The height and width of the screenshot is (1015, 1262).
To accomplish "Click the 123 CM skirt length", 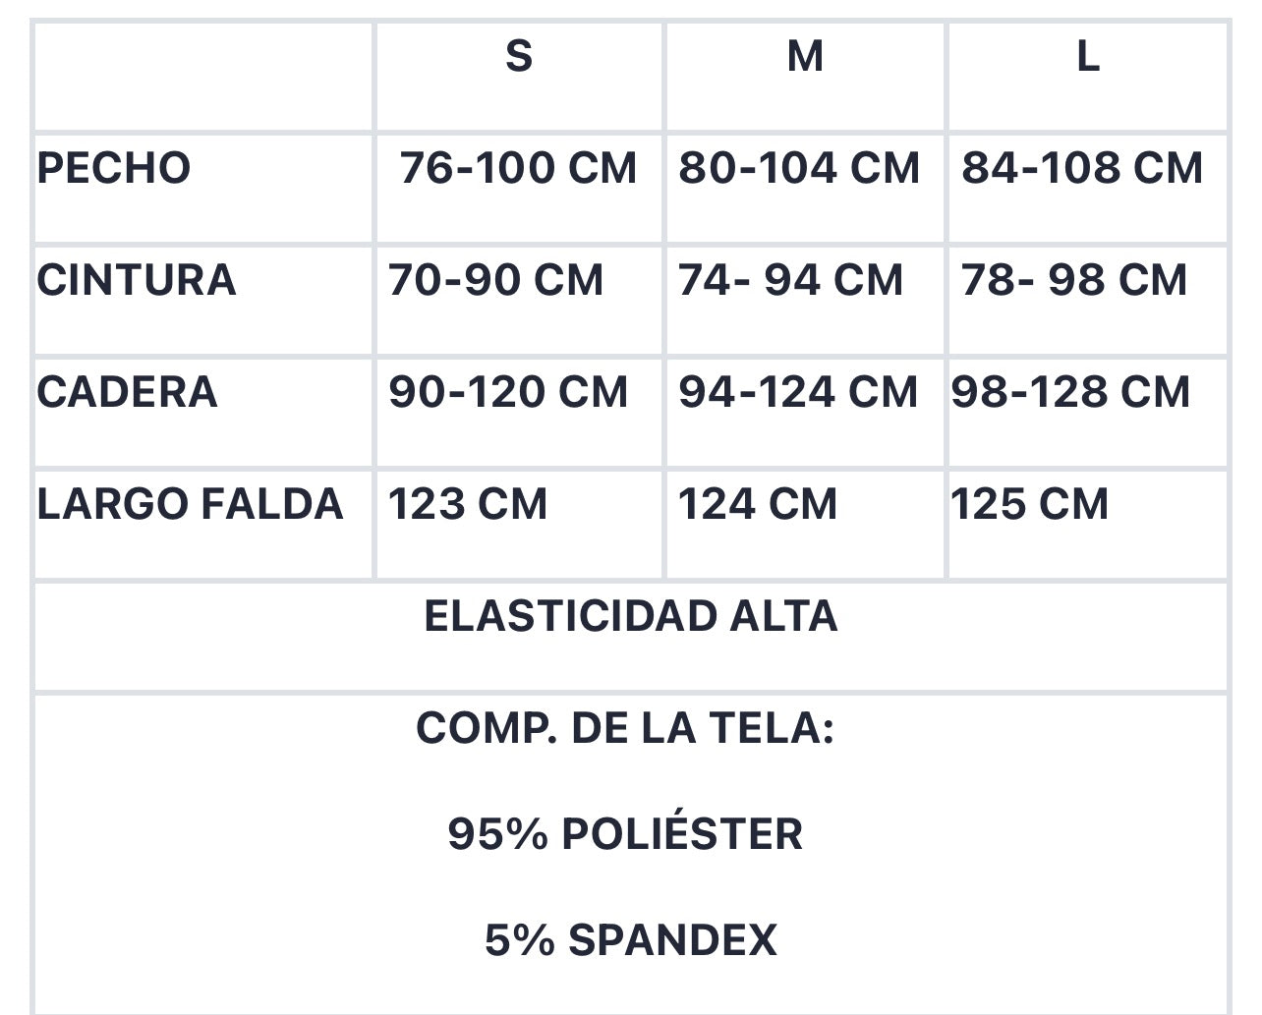I will click(x=468, y=504).
